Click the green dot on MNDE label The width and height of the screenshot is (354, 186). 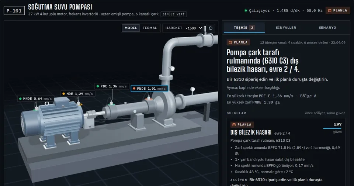(x=20, y=99)
